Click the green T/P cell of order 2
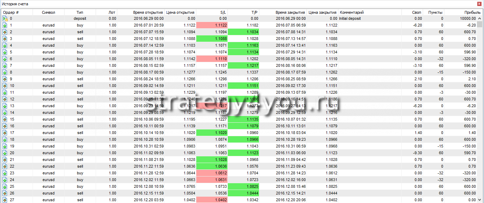 pos(243,32)
